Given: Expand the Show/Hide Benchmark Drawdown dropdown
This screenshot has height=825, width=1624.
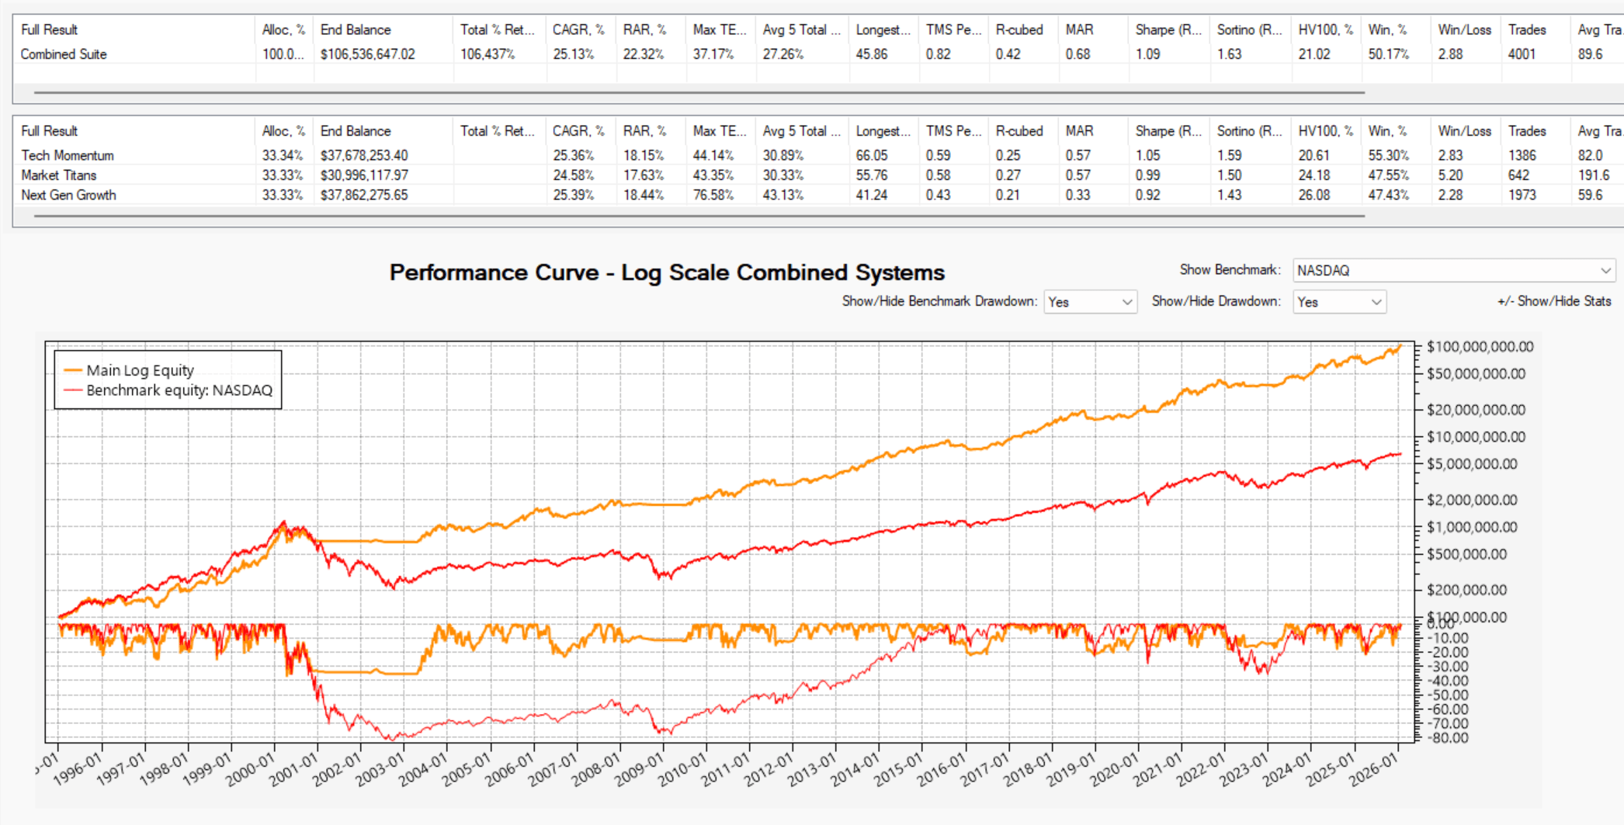Looking at the screenshot, I should point(1090,302).
